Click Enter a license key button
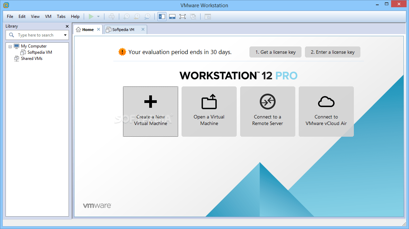The image size is (409, 229). 333,52
